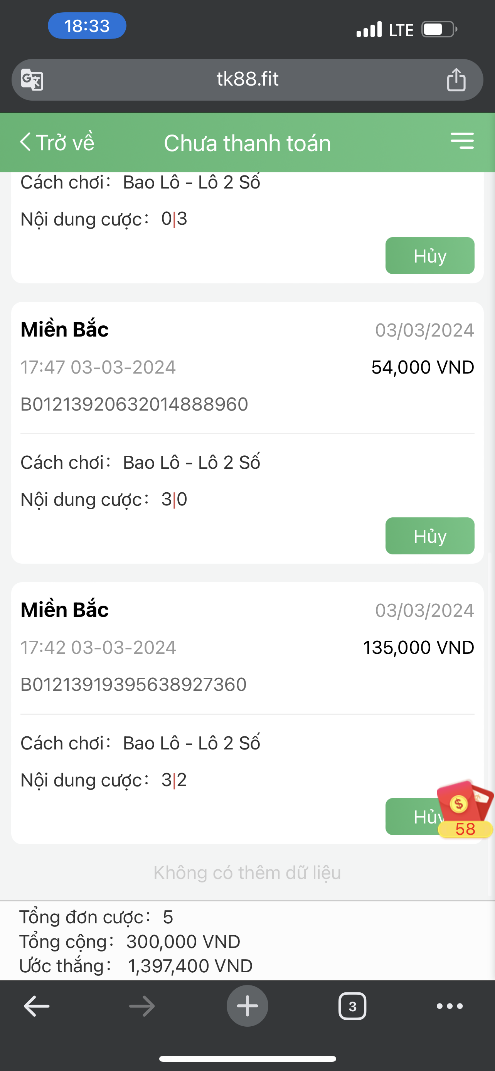Screen dimensions: 495x1071
Task: Open the hamburger menu in green header
Action: click(462, 141)
